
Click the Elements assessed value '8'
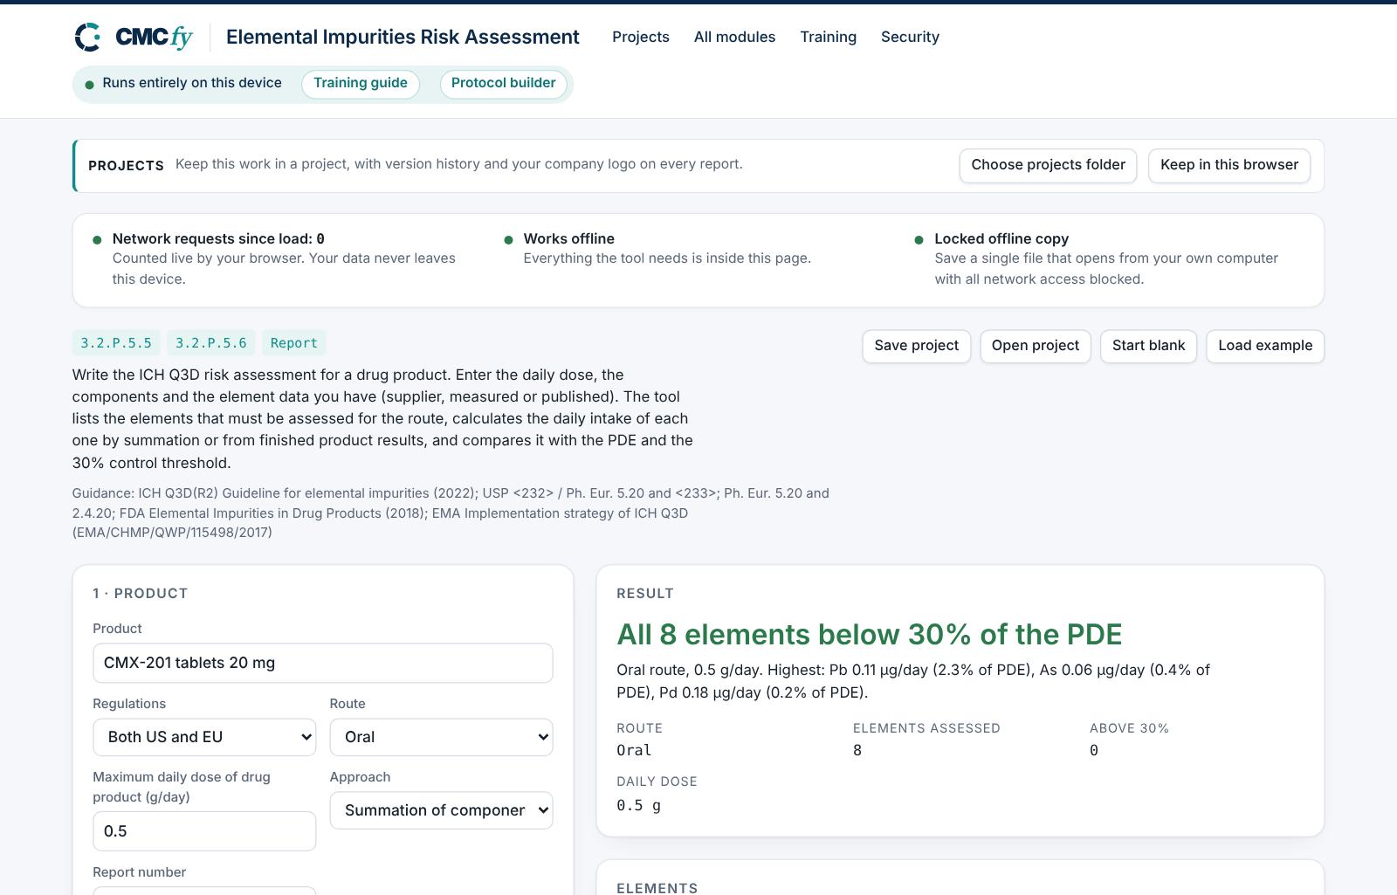[857, 750]
